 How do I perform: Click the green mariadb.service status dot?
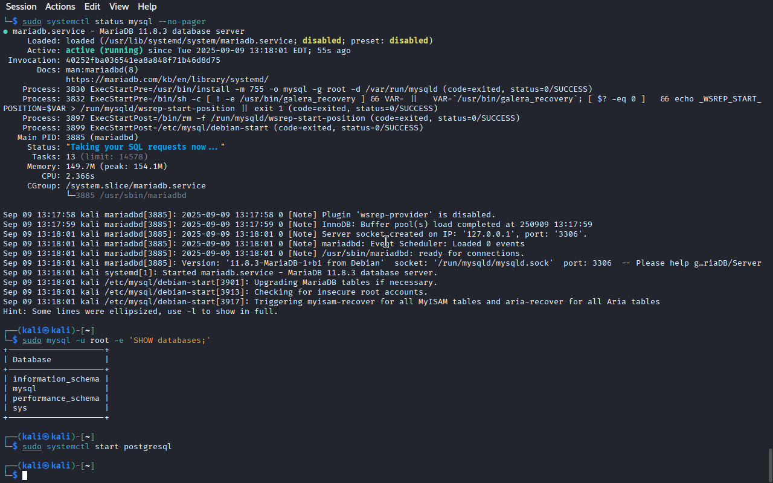point(5,31)
